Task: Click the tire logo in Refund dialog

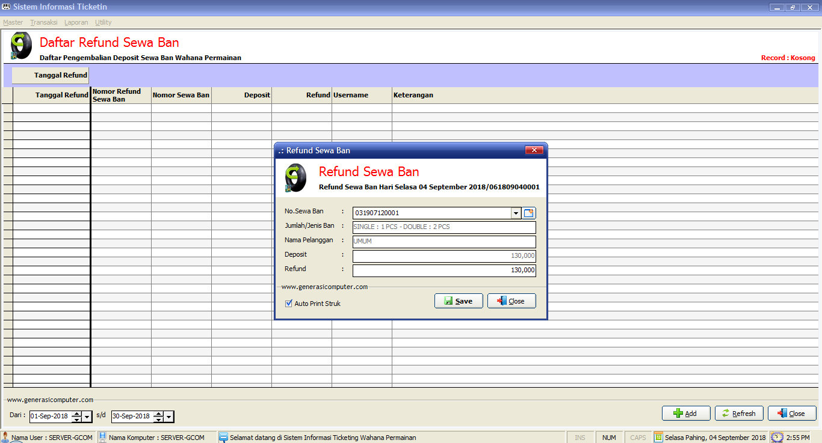Action: (295, 179)
